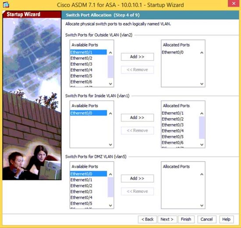Click down arrow of Inside VLAN allocated ports scrollbar
The width and height of the screenshot is (241, 228).
202,144
